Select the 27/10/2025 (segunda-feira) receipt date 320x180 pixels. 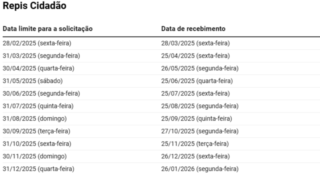click(200, 131)
